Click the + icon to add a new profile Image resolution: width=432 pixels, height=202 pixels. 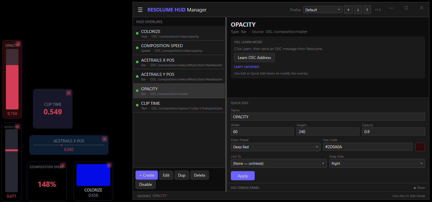tap(348, 10)
